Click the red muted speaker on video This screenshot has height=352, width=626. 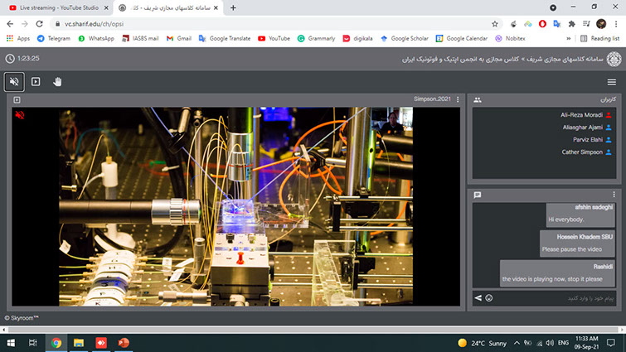[x=19, y=115]
